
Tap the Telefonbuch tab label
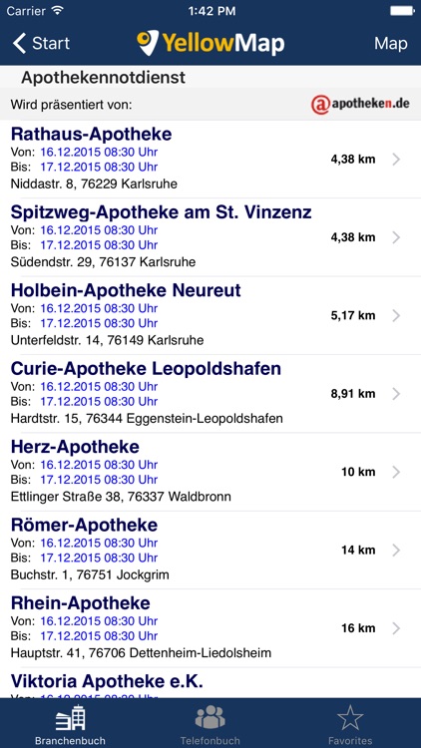pos(210,741)
